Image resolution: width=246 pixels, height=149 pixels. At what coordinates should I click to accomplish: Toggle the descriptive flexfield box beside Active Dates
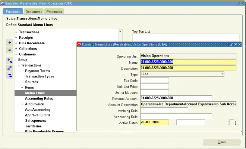pos(232,122)
